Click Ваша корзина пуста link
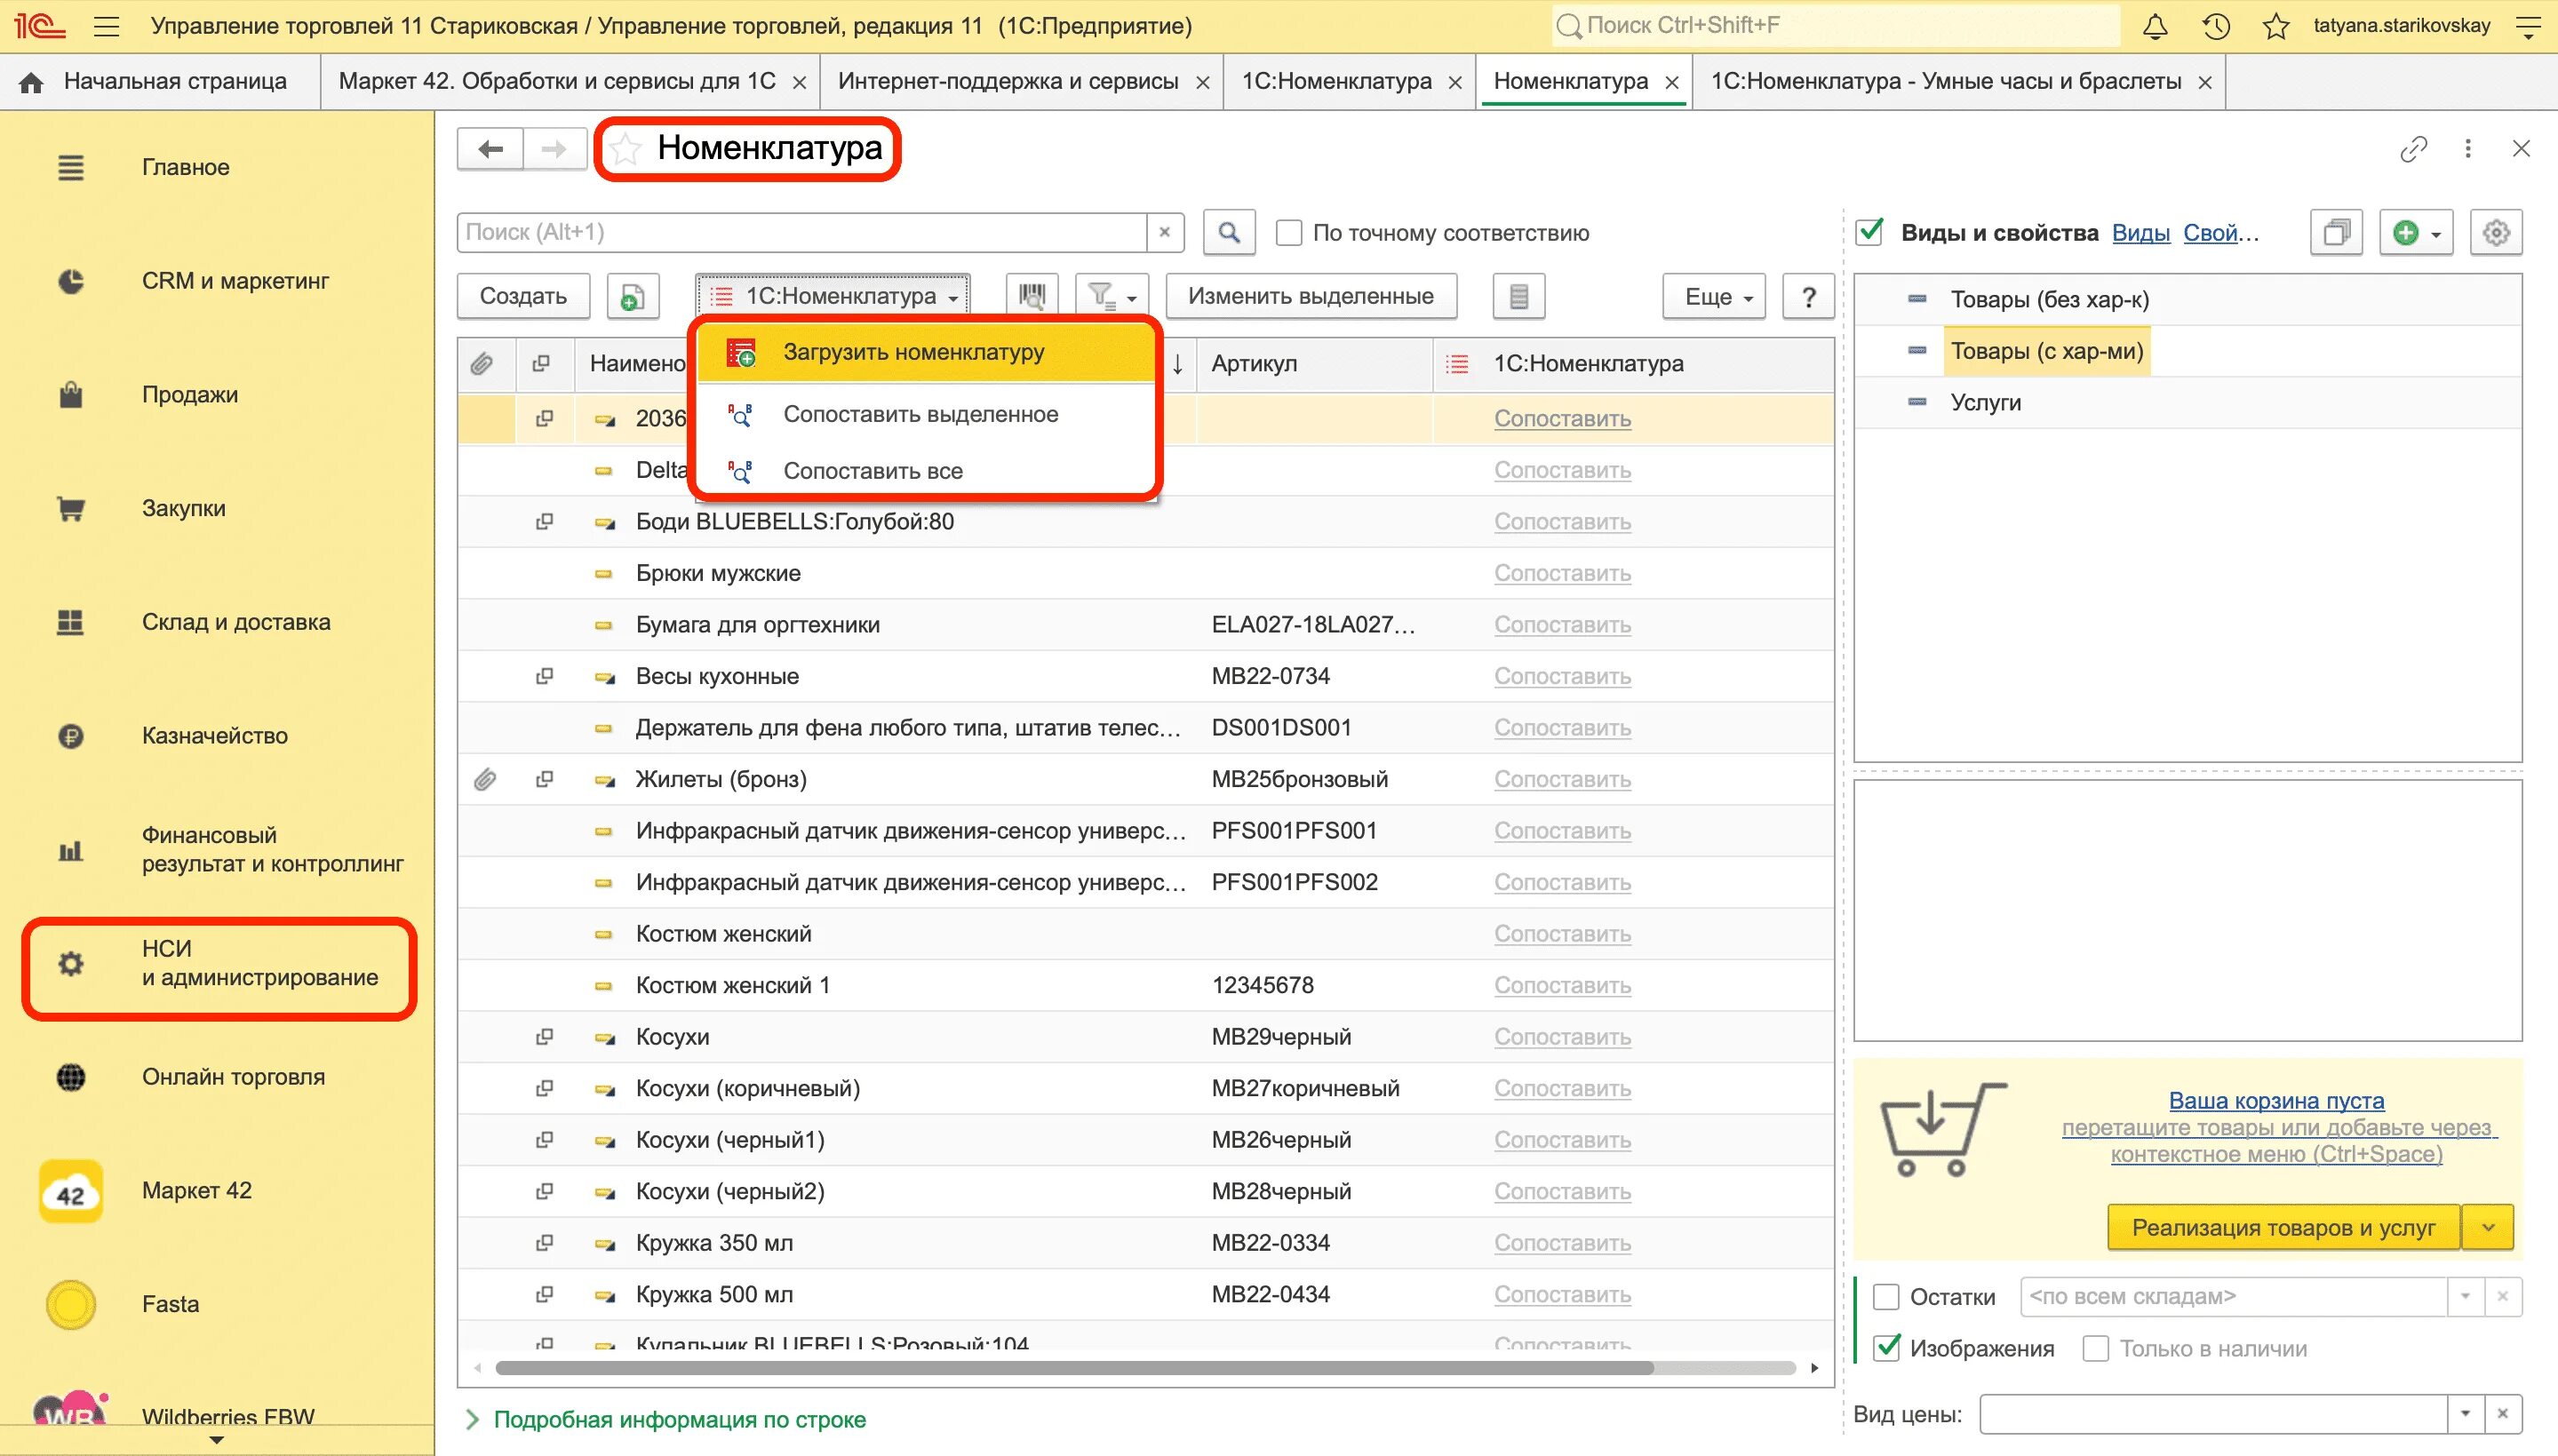This screenshot has width=2558, height=1456. pyautogui.click(x=2276, y=1101)
